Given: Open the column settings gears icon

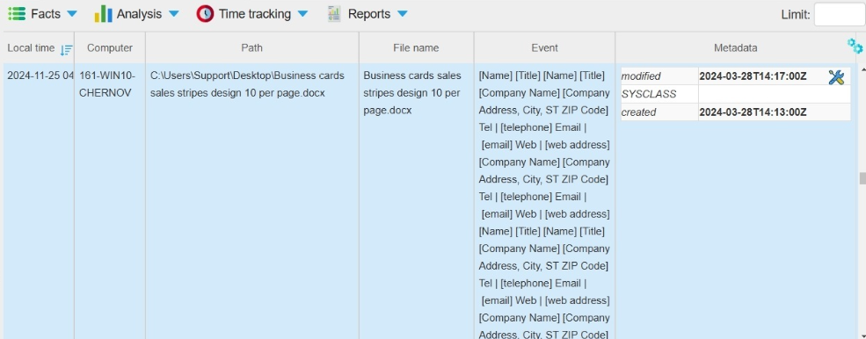Looking at the screenshot, I should pos(855,47).
